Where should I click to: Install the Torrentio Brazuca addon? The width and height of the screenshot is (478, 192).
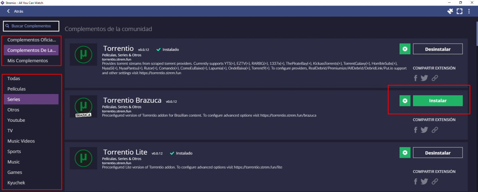click(x=438, y=101)
